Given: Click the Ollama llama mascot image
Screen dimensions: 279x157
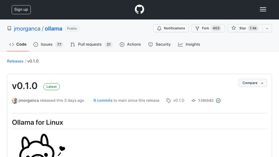Looking at the screenshot, I should pyautogui.click(x=42, y=145).
